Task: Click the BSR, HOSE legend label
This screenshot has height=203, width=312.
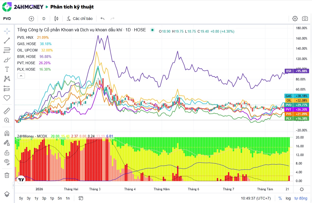Action: tap(27, 57)
